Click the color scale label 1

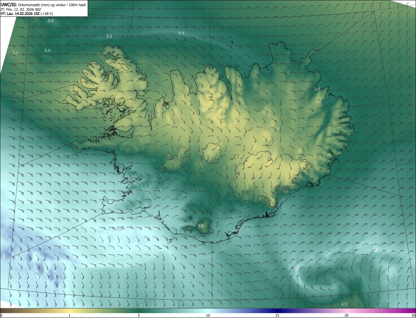(70, 316)
